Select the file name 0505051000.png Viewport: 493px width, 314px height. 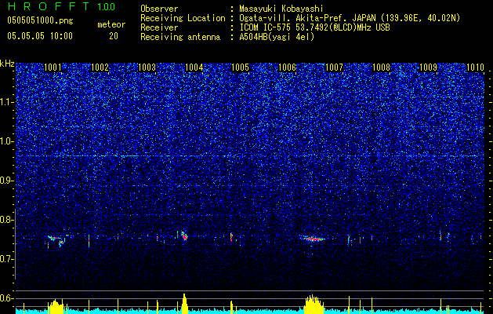(40, 20)
